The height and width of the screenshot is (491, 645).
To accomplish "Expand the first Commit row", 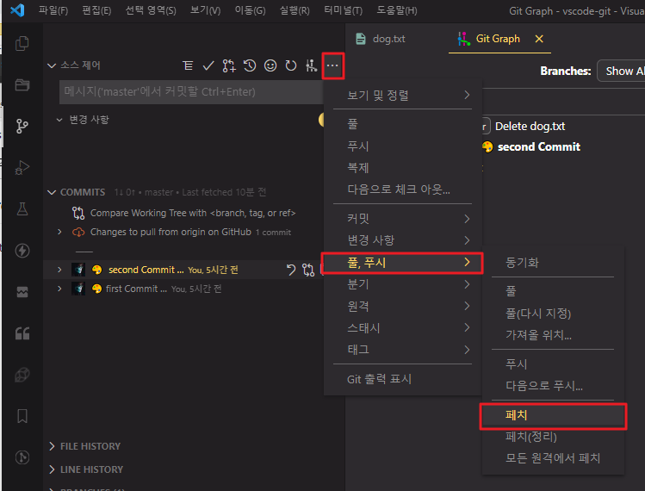I will point(59,289).
